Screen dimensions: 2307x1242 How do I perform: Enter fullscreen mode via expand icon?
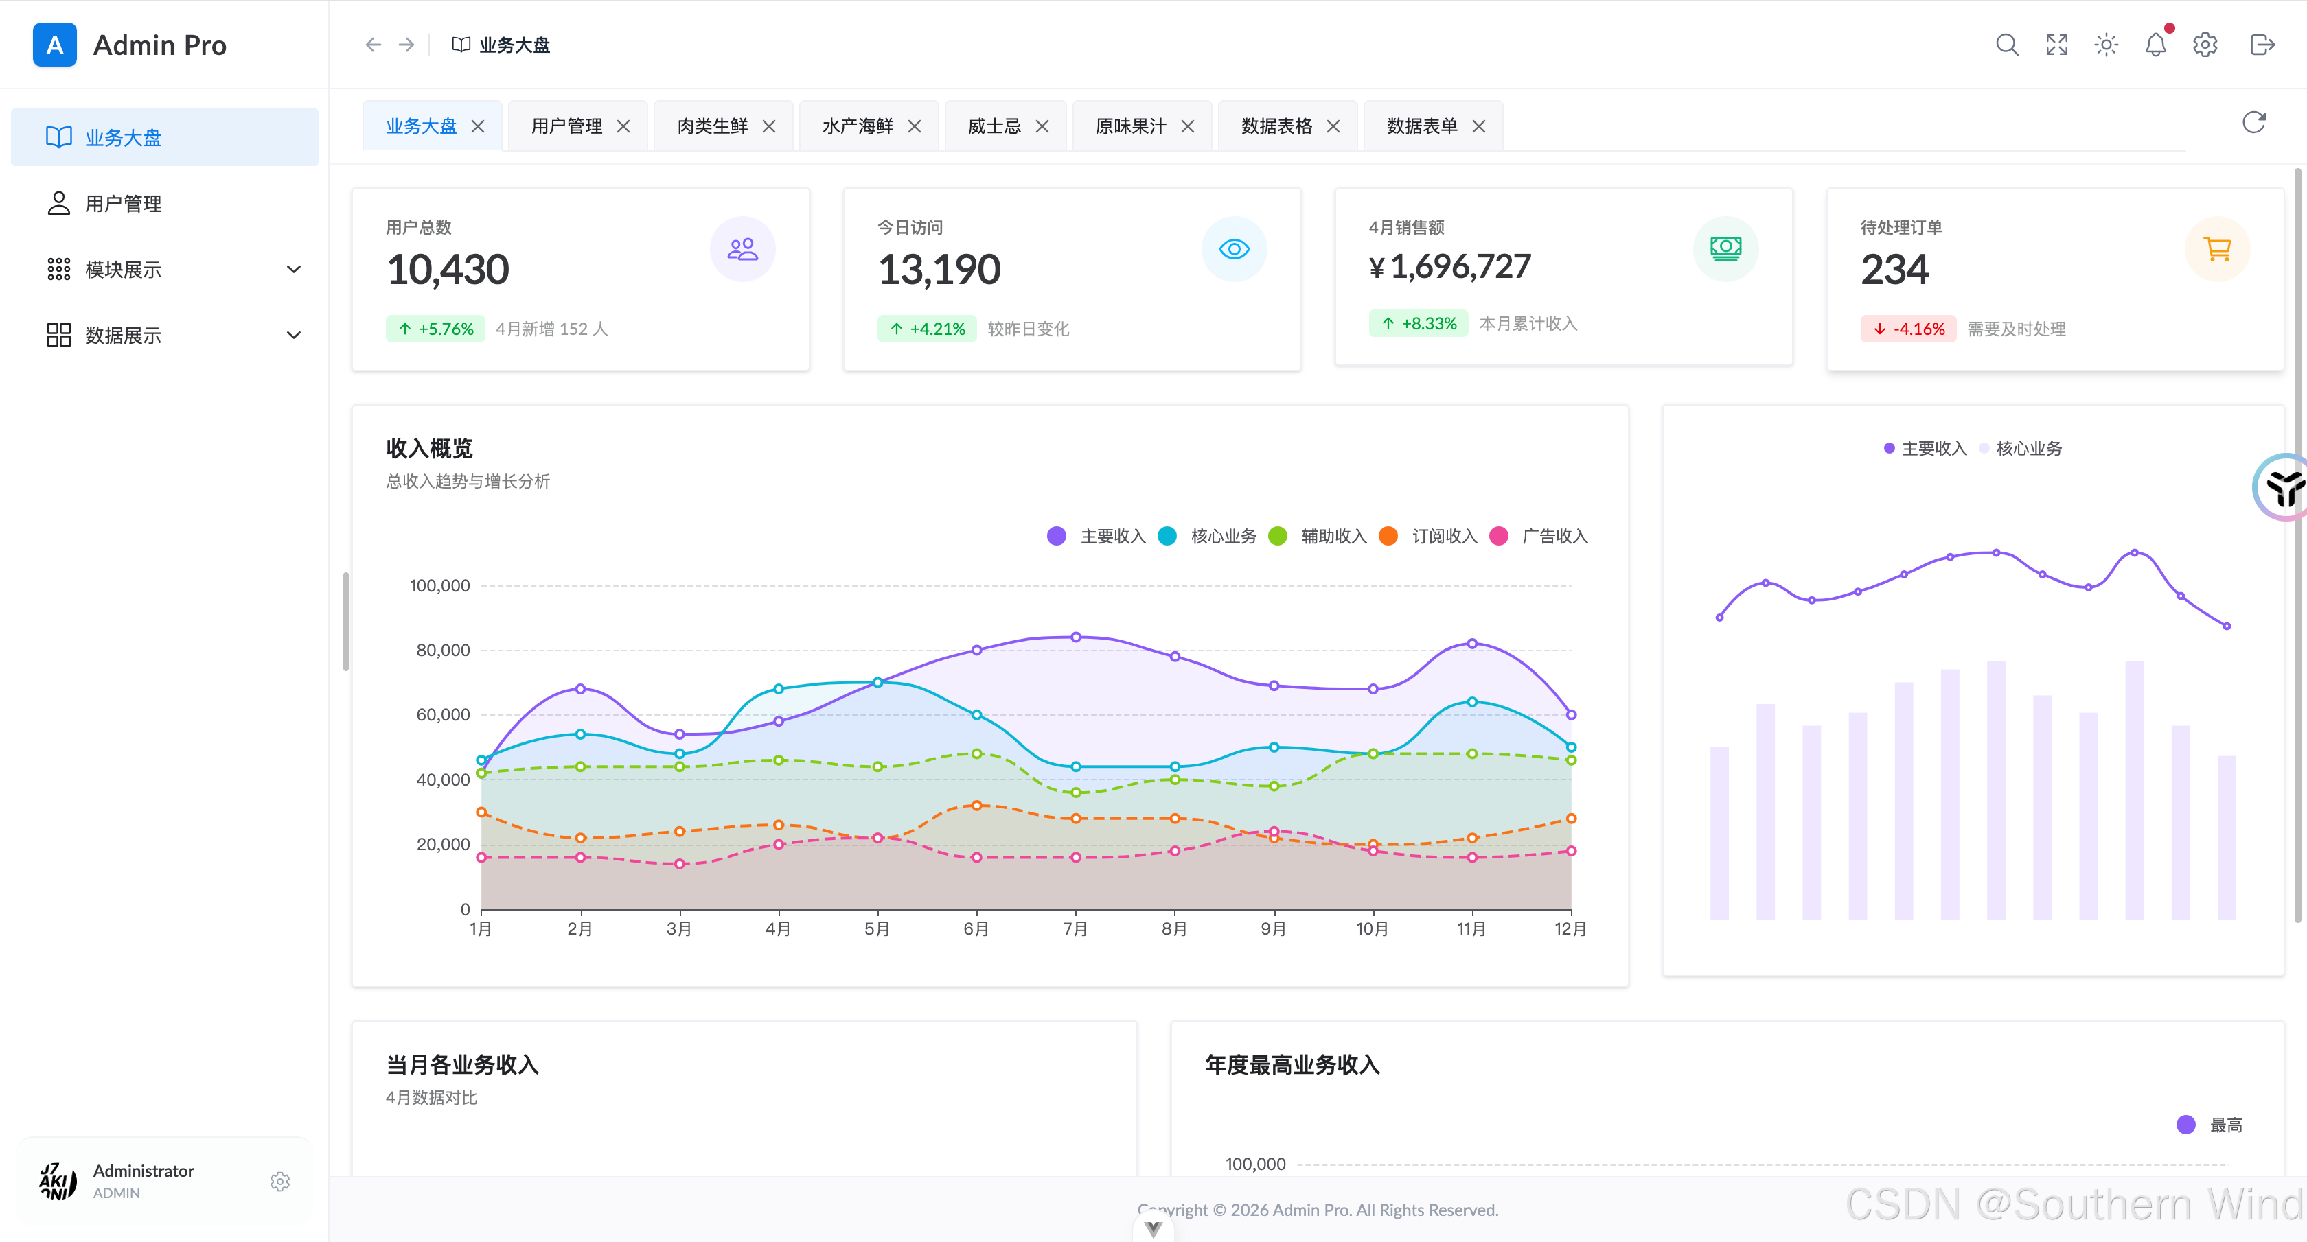tap(2056, 45)
